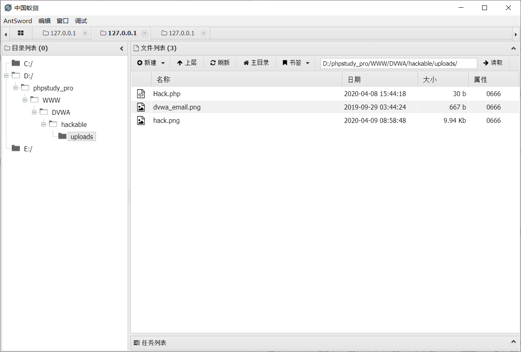Click the 667 b size cell
The image size is (521, 352).
[x=458, y=107]
